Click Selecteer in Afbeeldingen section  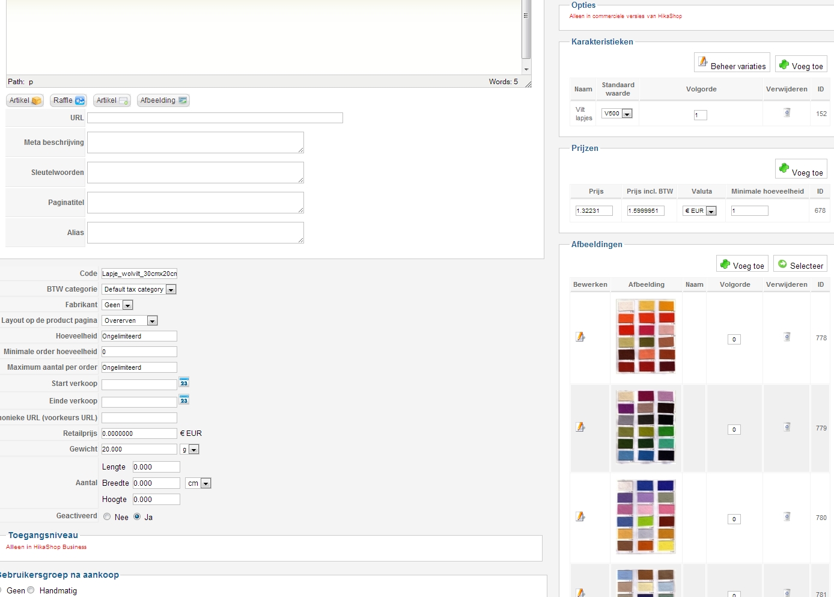(800, 265)
